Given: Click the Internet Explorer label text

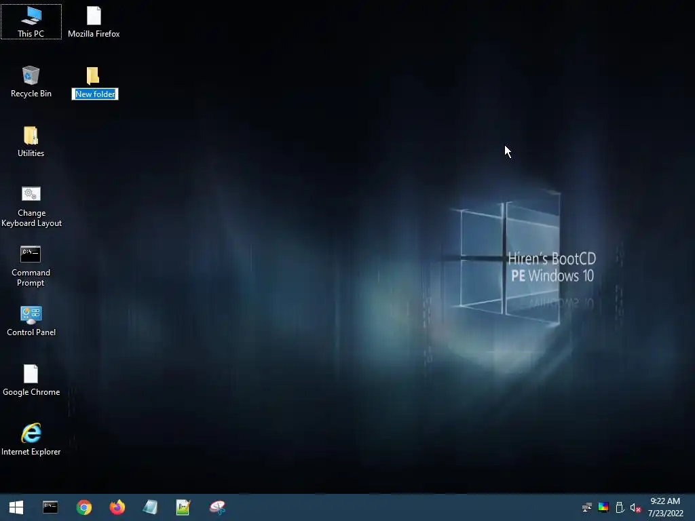Looking at the screenshot, I should (x=31, y=452).
